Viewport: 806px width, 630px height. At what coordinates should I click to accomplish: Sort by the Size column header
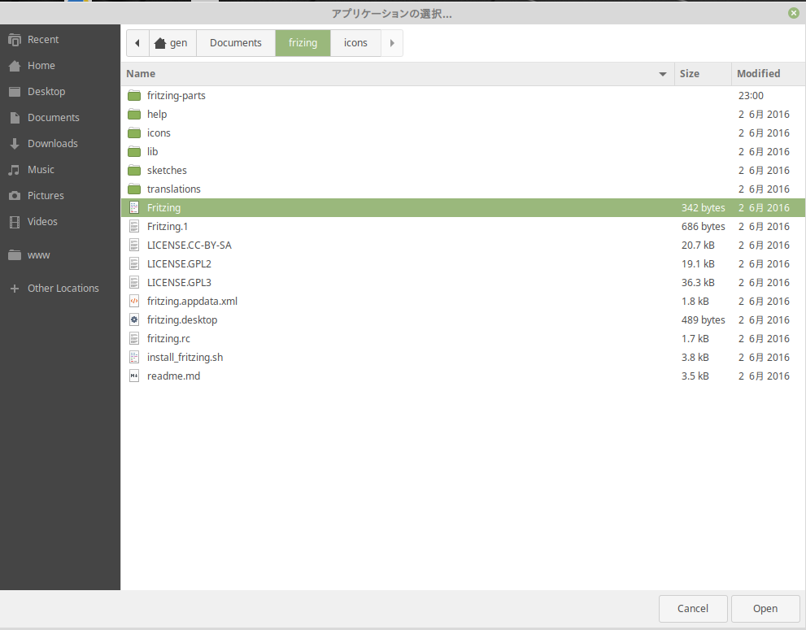[x=703, y=74]
